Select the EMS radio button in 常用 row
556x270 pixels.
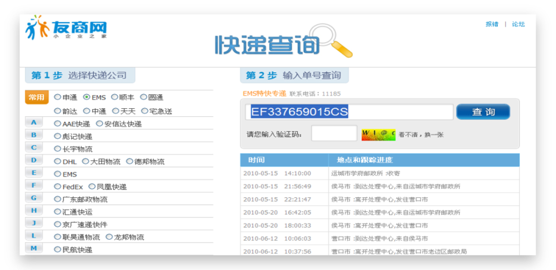pos(86,97)
